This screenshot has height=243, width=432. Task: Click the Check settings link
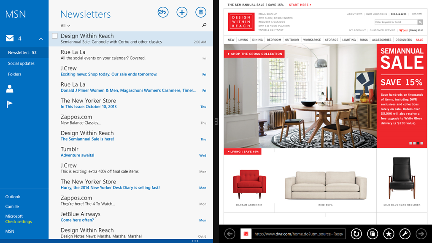[19, 221]
